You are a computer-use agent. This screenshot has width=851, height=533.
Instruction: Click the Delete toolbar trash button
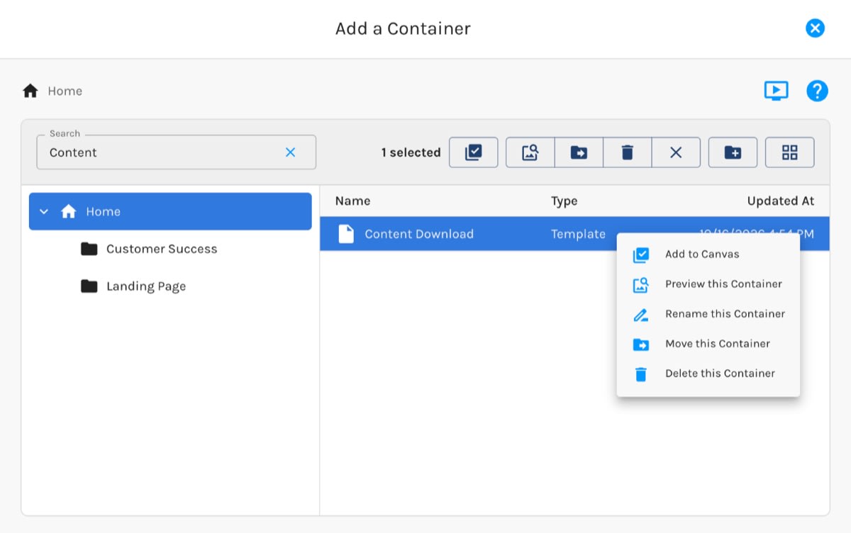click(628, 152)
